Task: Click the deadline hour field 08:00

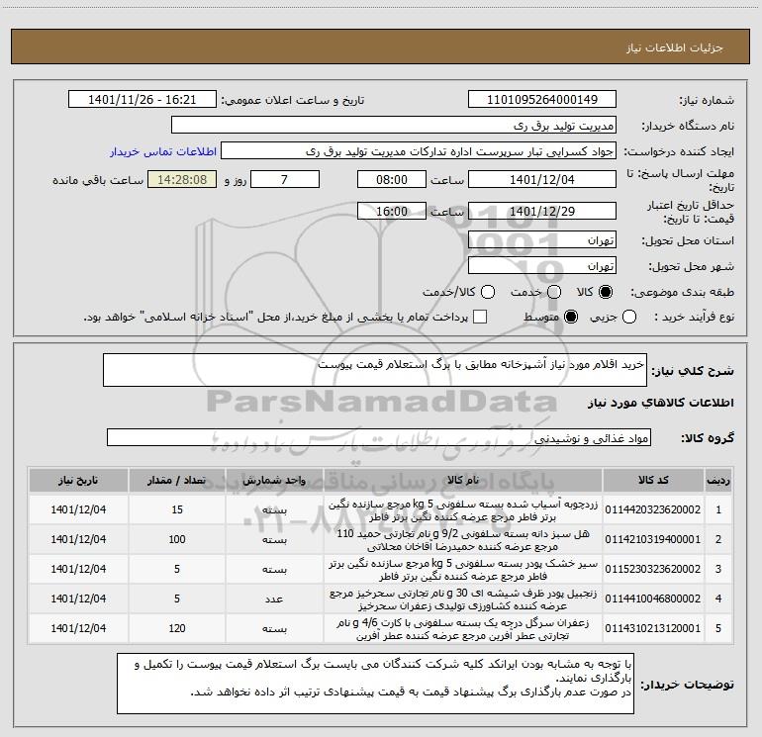Action: point(392,179)
